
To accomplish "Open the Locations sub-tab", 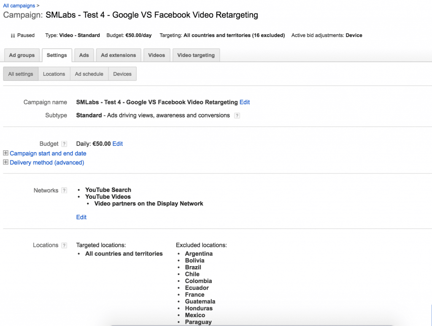I will (x=54, y=74).
